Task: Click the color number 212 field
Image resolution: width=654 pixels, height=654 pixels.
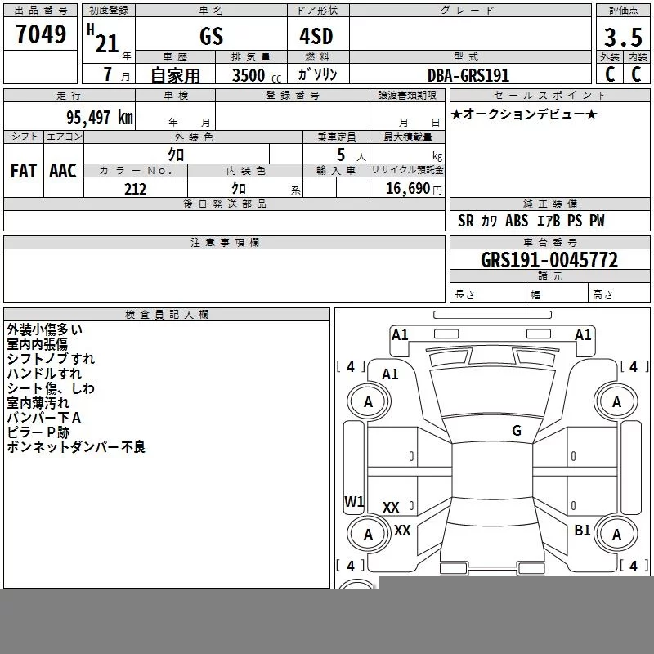Action: pyautogui.click(x=136, y=189)
